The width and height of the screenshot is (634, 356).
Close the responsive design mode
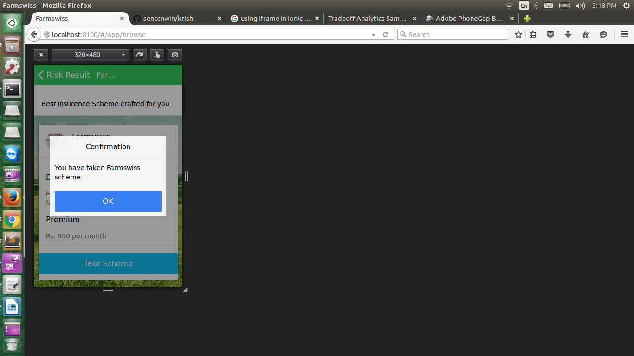point(41,55)
